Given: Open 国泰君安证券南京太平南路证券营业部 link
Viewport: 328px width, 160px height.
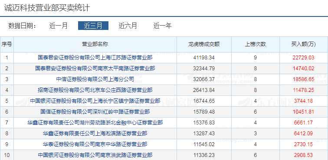Looking at the screenshot, I should (x=95, y=69).
